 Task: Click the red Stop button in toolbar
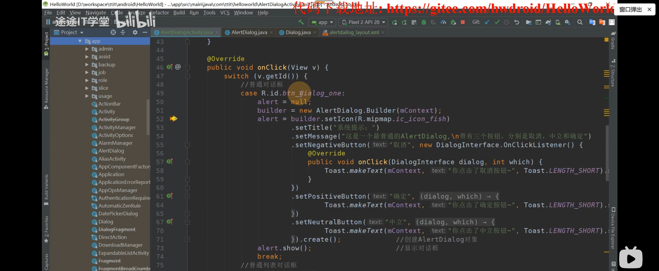pos(463,22)
